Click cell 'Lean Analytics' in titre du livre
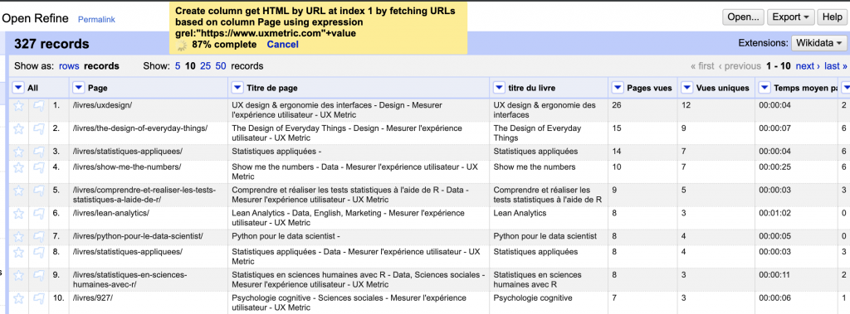This screenshot has height=314, width=850. 520,213
